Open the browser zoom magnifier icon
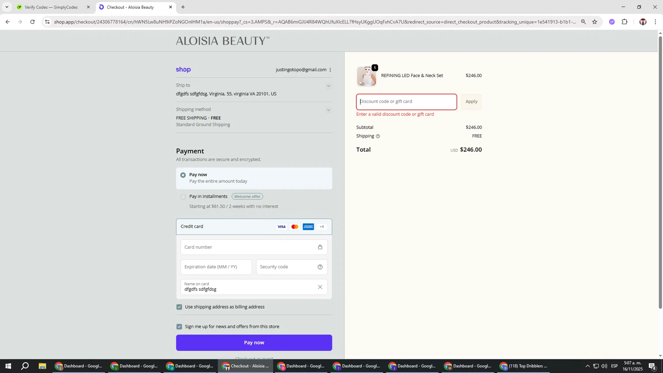 pos(583,22)
